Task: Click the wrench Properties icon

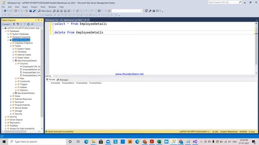Action: coord(150,11)
